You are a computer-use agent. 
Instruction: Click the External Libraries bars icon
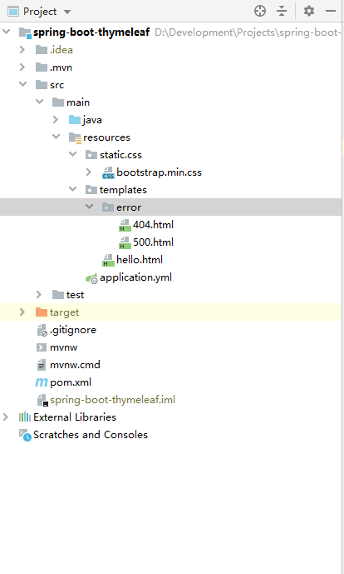(25, 417)
